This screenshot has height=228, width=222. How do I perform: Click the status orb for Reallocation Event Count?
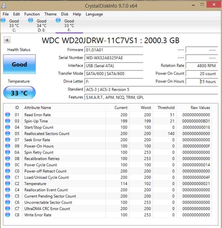[x=8, y=190]
